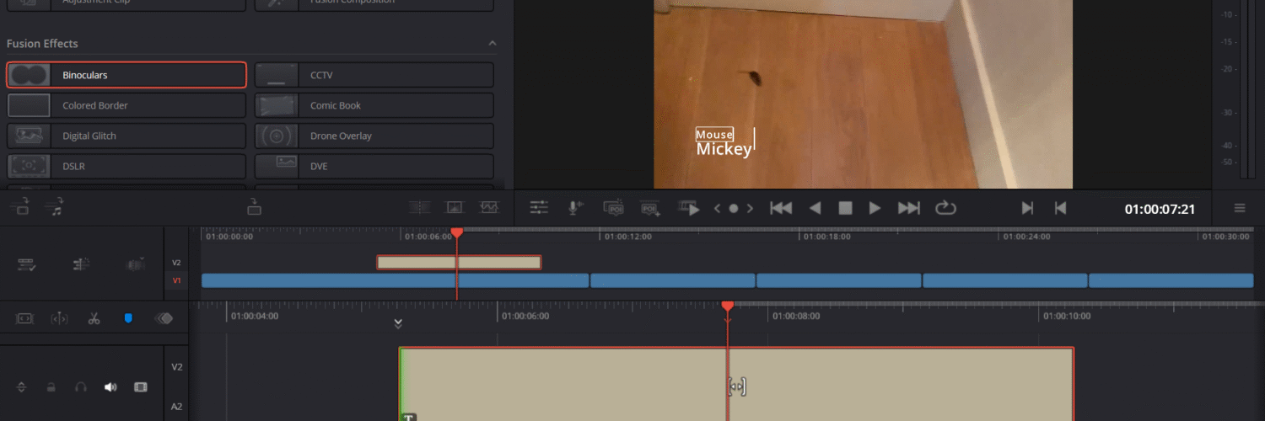Click the double chevron above the title clip
1265x421 pixels.
point(399,322)
